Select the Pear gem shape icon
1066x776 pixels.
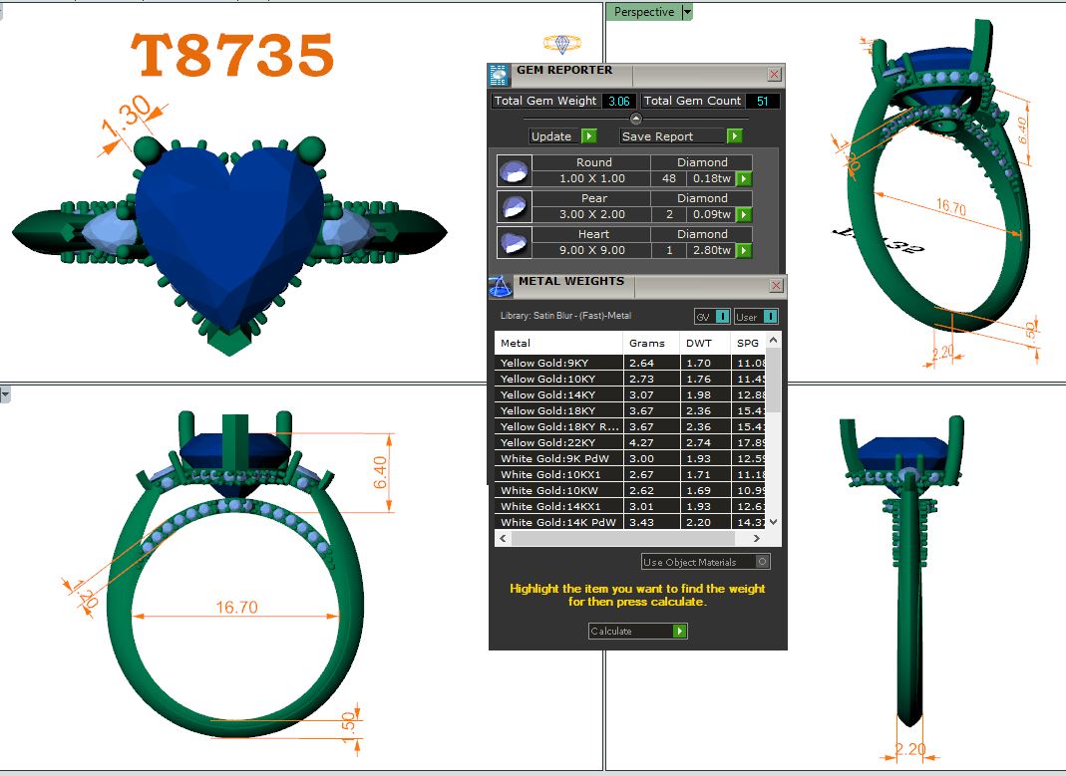click(x=514, y=207)
